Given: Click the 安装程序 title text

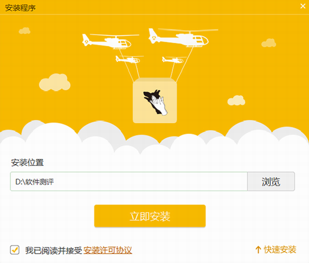Looking at the screenshot, I should [20, 8].
